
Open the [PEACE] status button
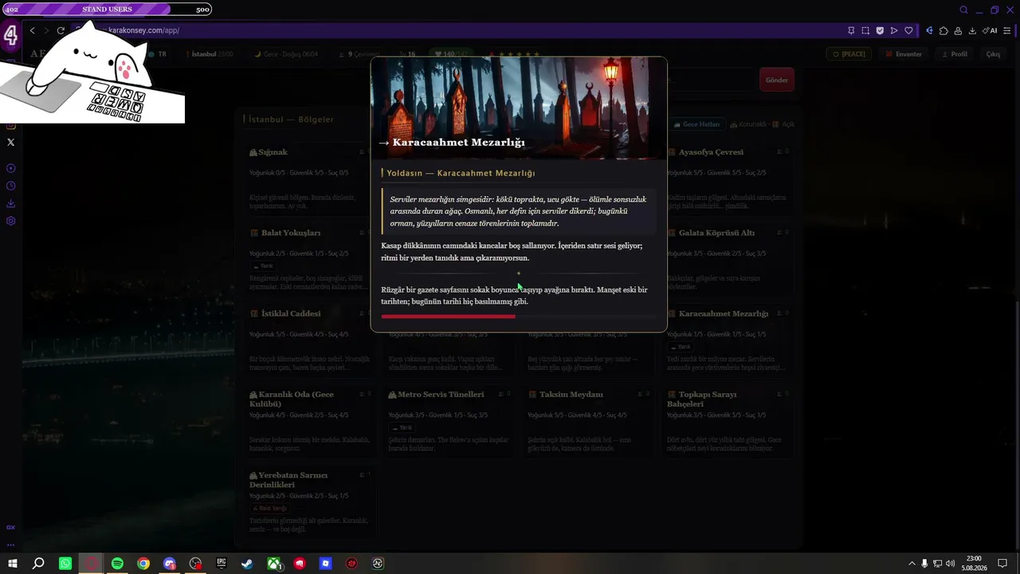point(849,54)
